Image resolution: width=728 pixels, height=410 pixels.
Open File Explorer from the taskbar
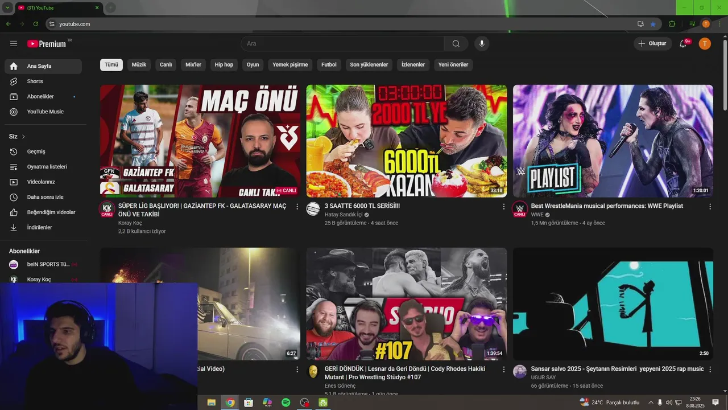coord(212,403)
